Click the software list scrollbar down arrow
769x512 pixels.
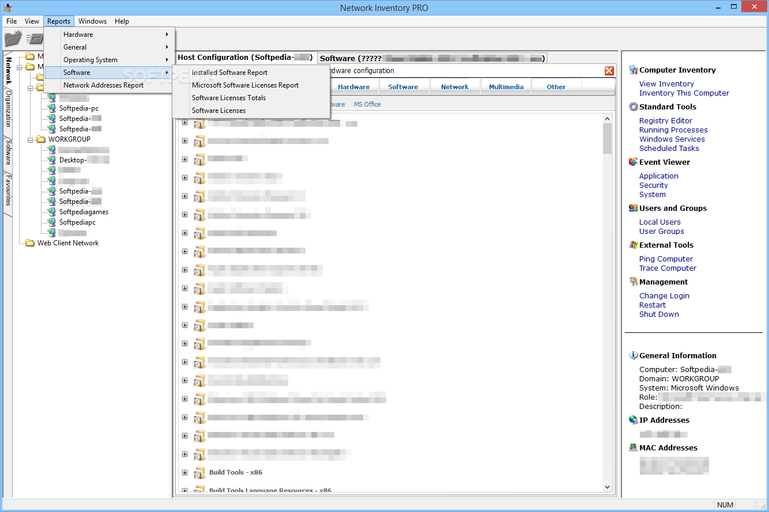pyautogui.click(x=607, y=487)
